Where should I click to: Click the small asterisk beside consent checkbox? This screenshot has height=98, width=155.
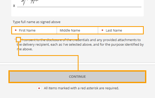click(15, 39)
